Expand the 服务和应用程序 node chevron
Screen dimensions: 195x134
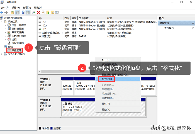(1, 54)
